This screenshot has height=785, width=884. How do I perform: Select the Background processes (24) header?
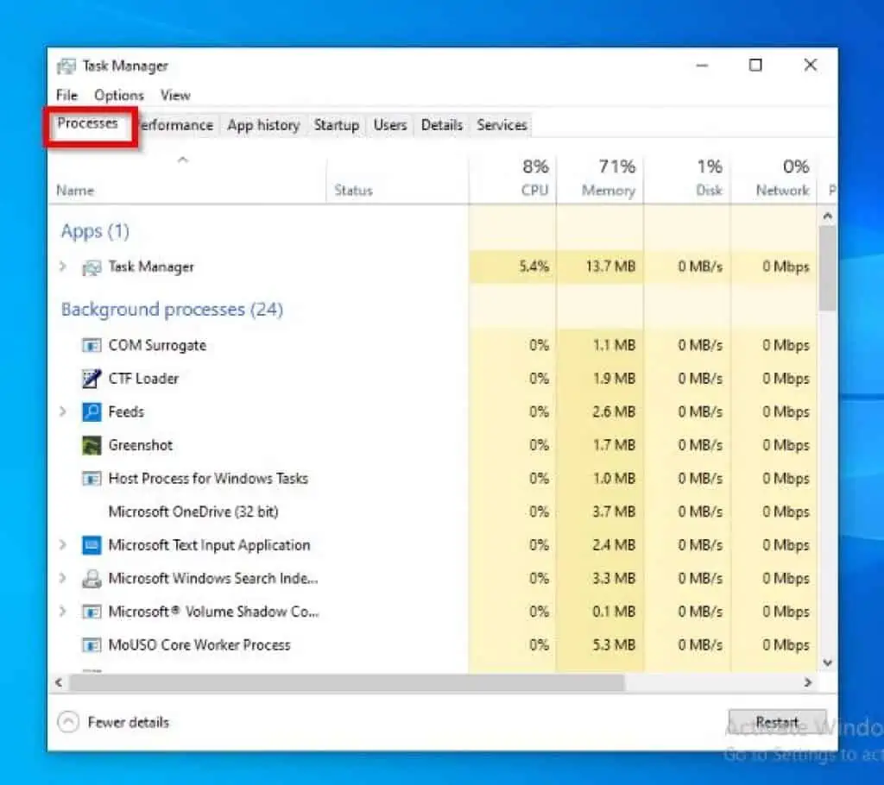[172, 310]
